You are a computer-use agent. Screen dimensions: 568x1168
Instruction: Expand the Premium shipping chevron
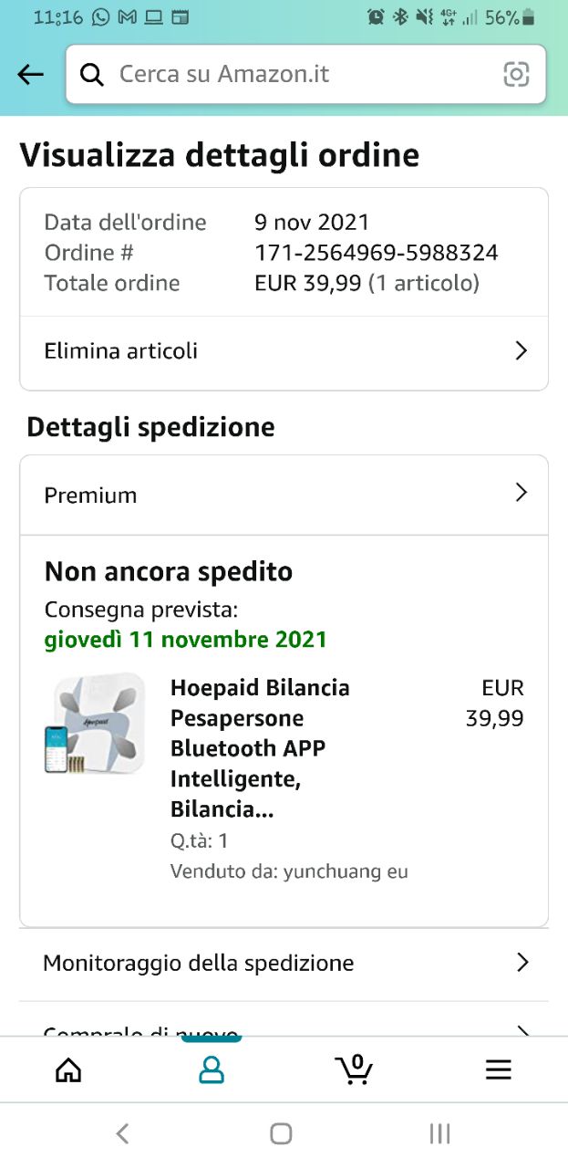pos(522,494)
